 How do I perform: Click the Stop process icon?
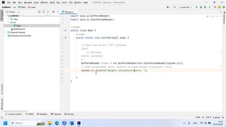click(209, 7)
